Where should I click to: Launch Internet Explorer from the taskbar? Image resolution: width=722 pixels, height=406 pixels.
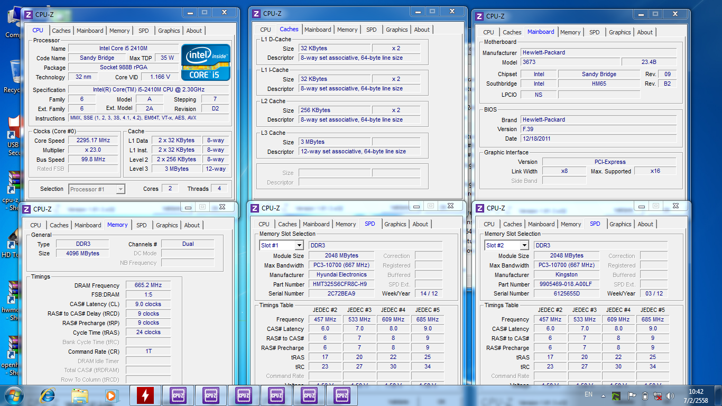(48, 395)
